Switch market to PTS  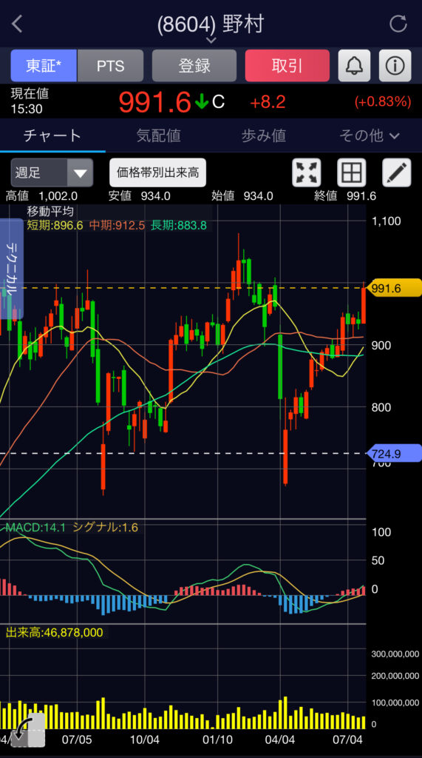[111, 66]
